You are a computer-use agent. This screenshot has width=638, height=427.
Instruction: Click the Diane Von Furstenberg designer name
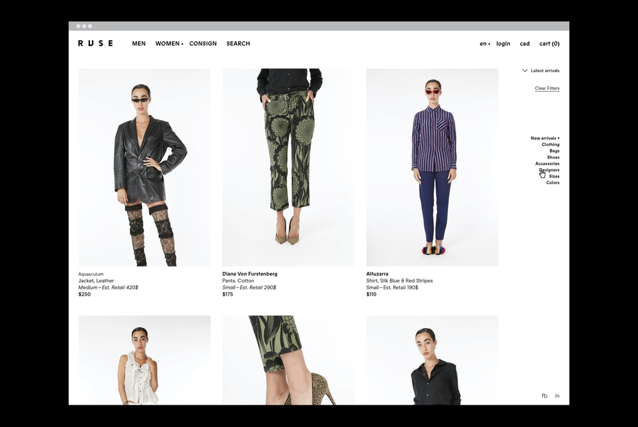coord(250,274)
